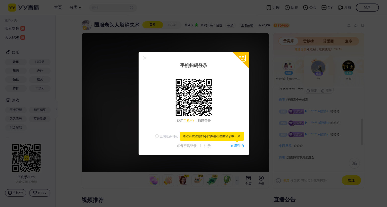Tick the 已阅读并同意 agreement radio button
387x207 pixels.
pos(157,136)
